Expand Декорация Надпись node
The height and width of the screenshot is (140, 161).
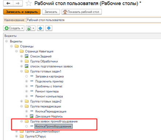26,116
